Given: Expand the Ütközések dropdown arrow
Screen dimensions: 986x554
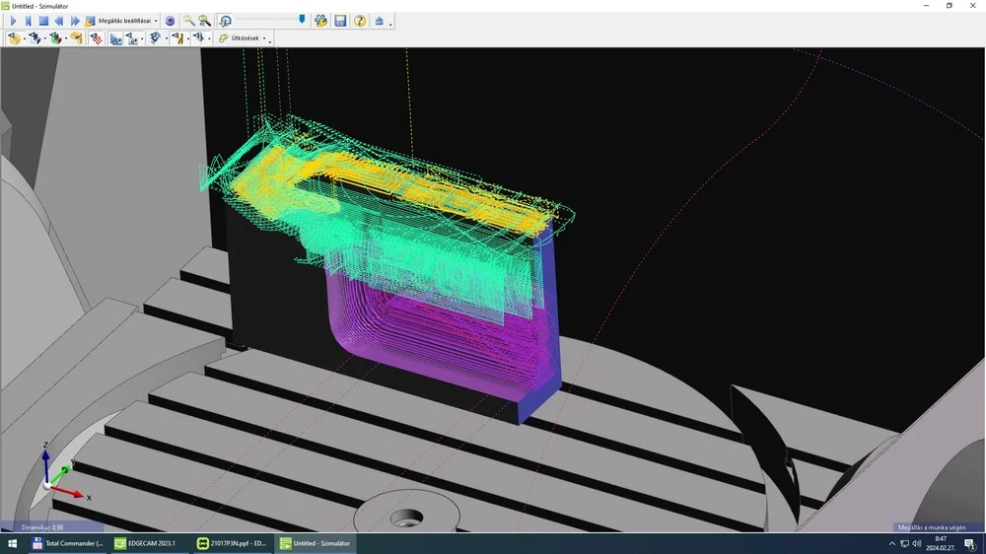Looking at the screenshot, I should click(x=264, y=38).
